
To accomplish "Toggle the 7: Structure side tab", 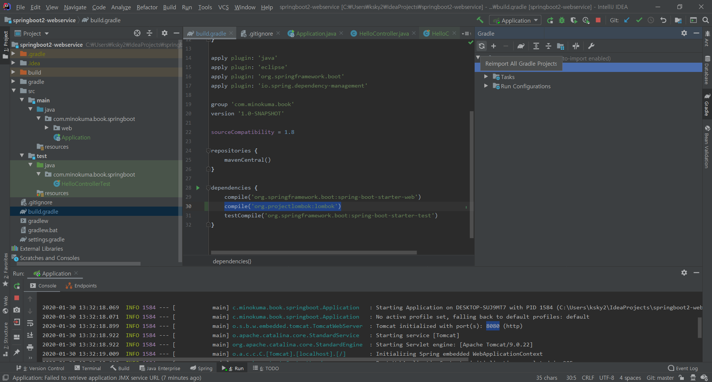I will pos(5,339).
